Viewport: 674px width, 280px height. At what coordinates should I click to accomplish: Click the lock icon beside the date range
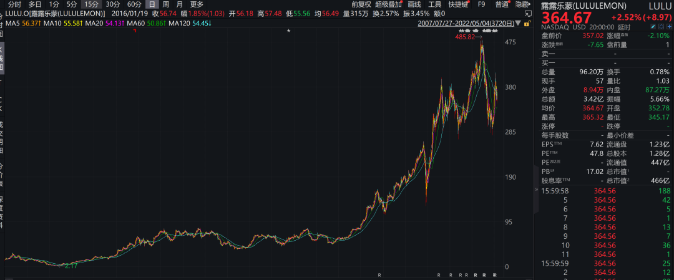pos(528,24)
